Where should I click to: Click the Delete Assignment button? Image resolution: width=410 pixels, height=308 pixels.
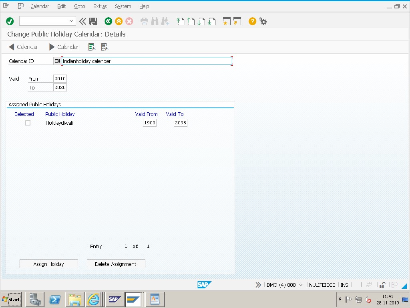pos(116,264)
